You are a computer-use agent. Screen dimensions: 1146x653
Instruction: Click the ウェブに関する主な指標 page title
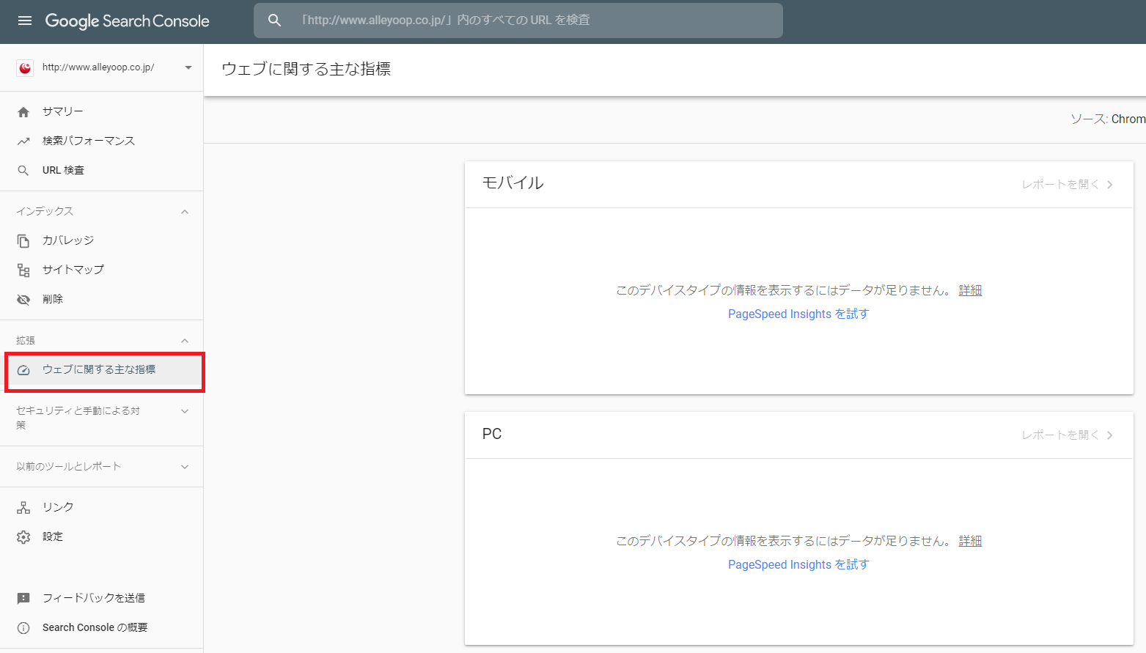pyautogui.click(x=306, y=69)
